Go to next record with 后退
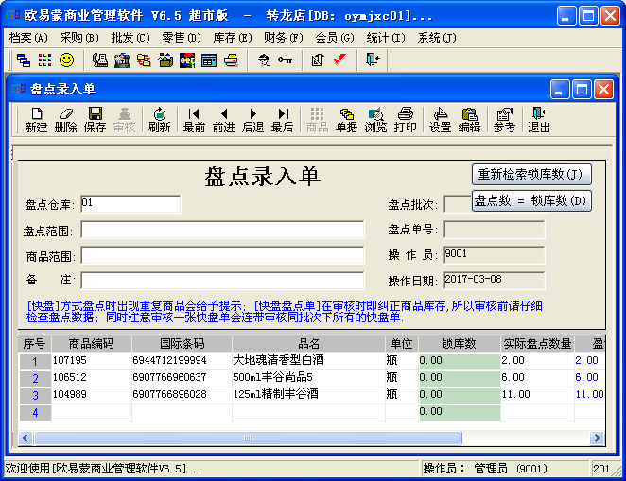626x481 pixels. 252,120
